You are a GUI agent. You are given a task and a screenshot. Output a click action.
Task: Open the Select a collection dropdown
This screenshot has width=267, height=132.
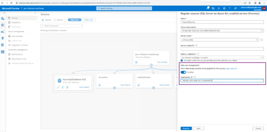pos(222,58)
